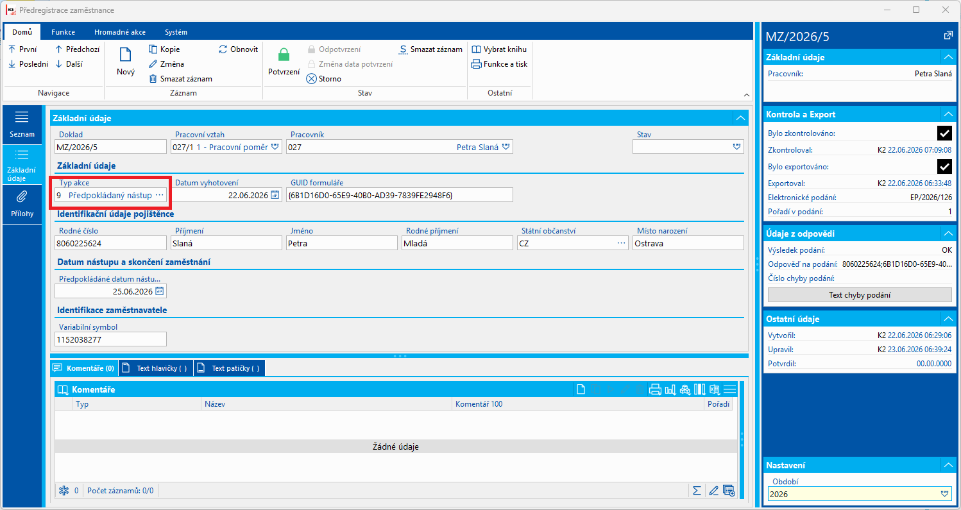Click the Text chyby podání button
This screenshot has height=510, width=961.
click(x=860, y=295)
